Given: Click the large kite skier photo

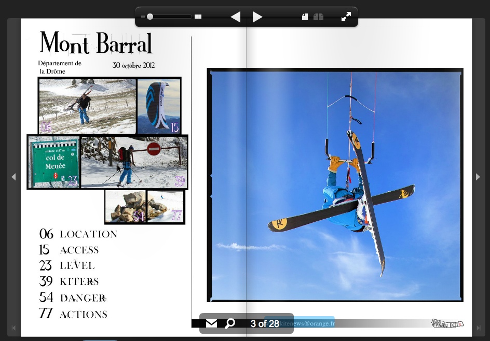Looking at the screenshot, I should (x=335, y=185).
